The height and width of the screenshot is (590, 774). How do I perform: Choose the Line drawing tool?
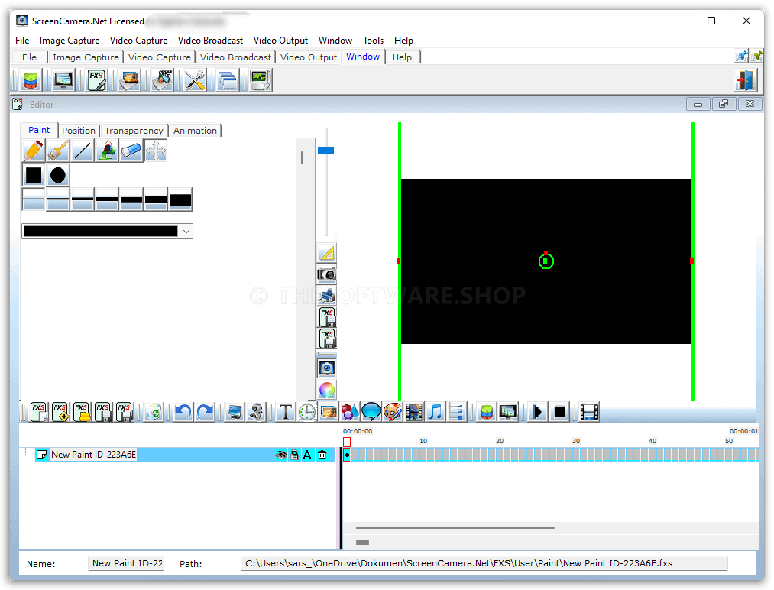click(82, 151)
